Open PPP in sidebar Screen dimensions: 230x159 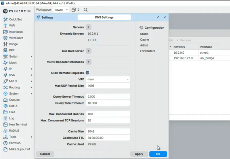pyautogui.click(x=12, y=50)
